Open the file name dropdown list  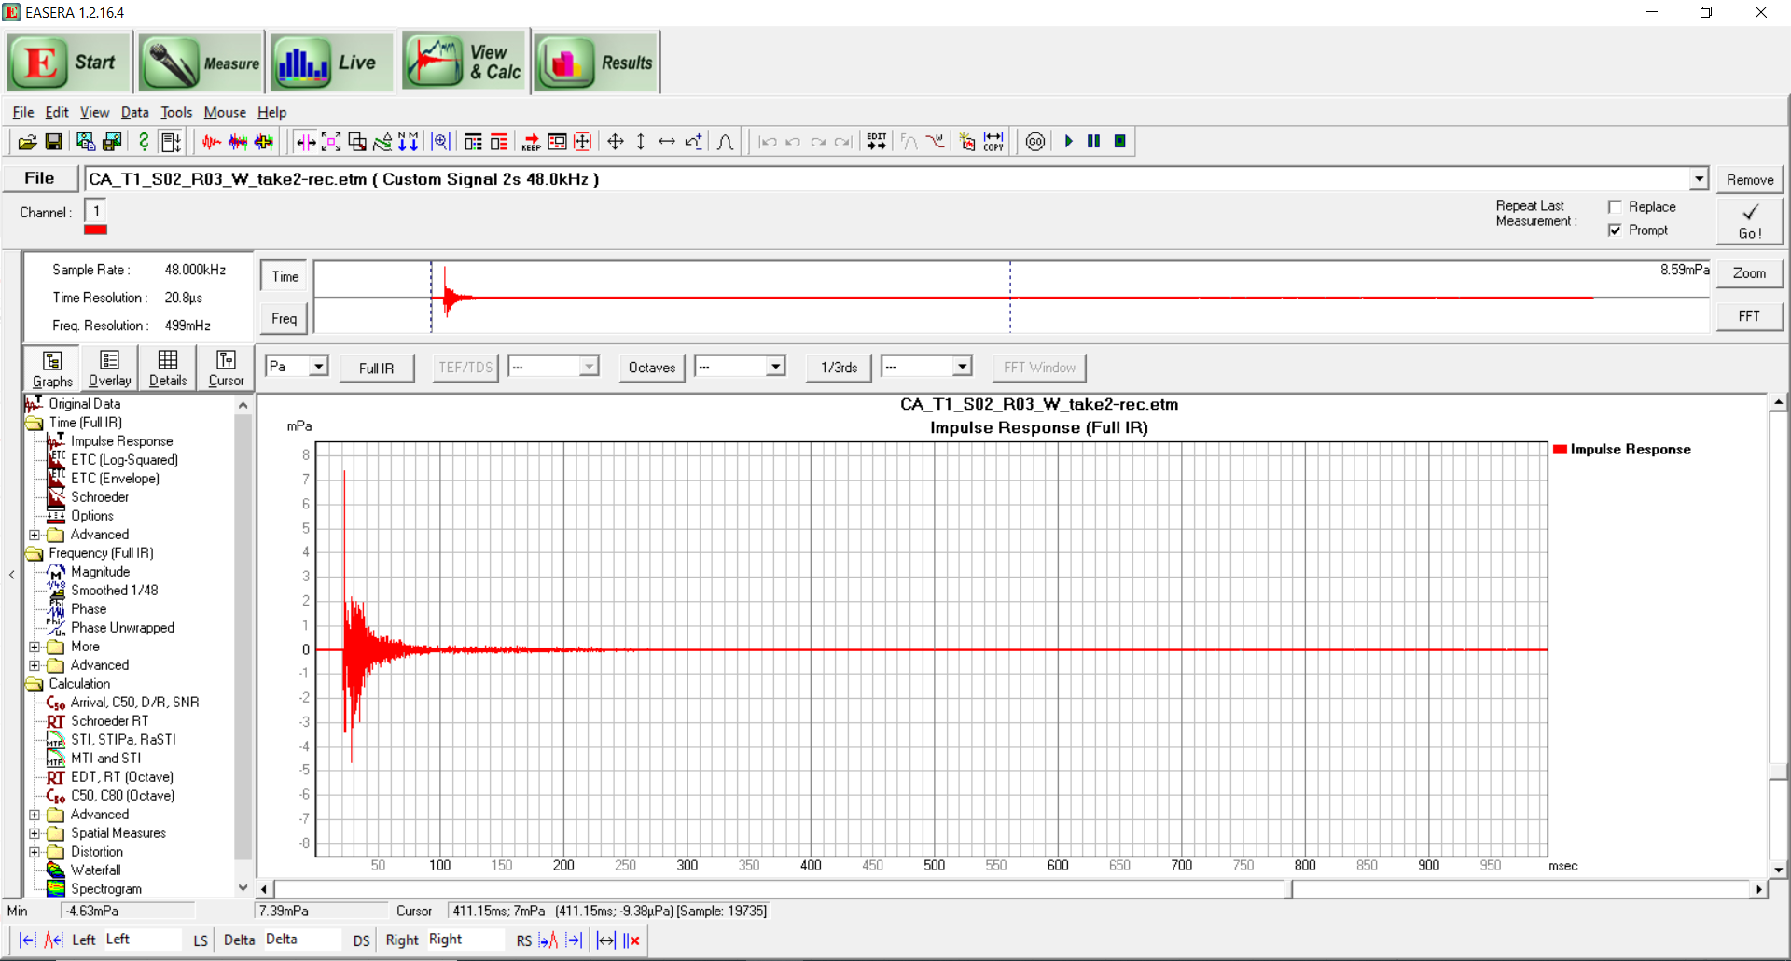1699,179
